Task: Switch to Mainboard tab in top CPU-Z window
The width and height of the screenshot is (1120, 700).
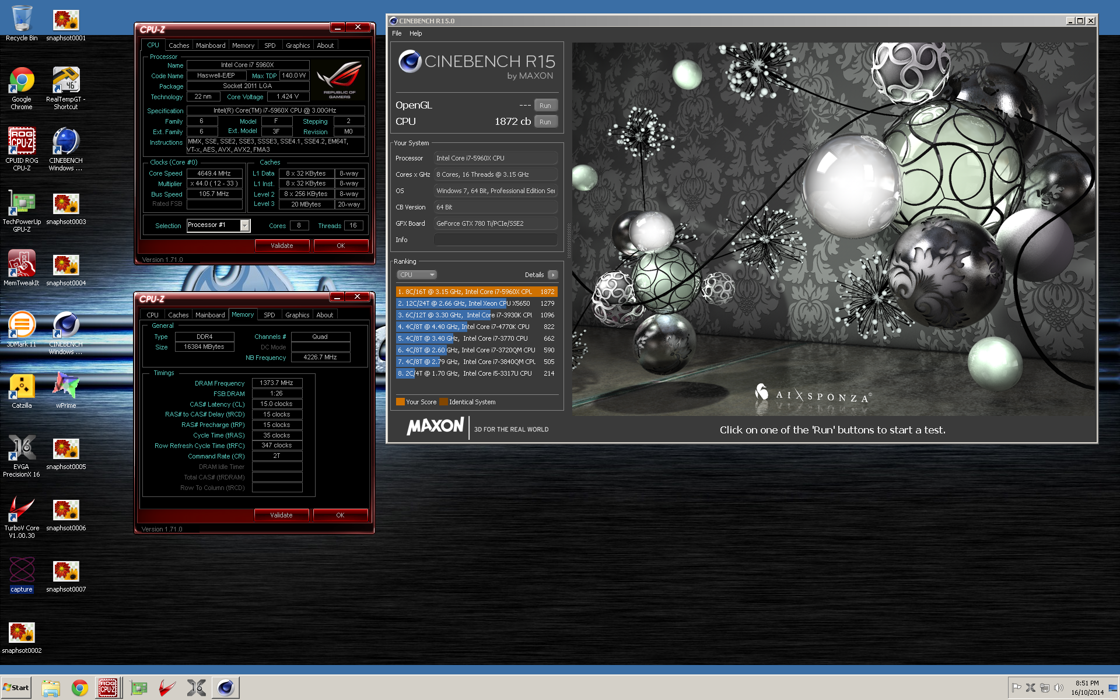Action: point(211,45)
